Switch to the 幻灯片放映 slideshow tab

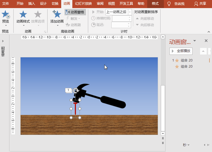coord(83,4)
